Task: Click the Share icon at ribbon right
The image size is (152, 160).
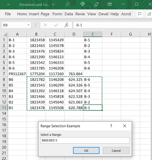Action: (x=149, y=14)
